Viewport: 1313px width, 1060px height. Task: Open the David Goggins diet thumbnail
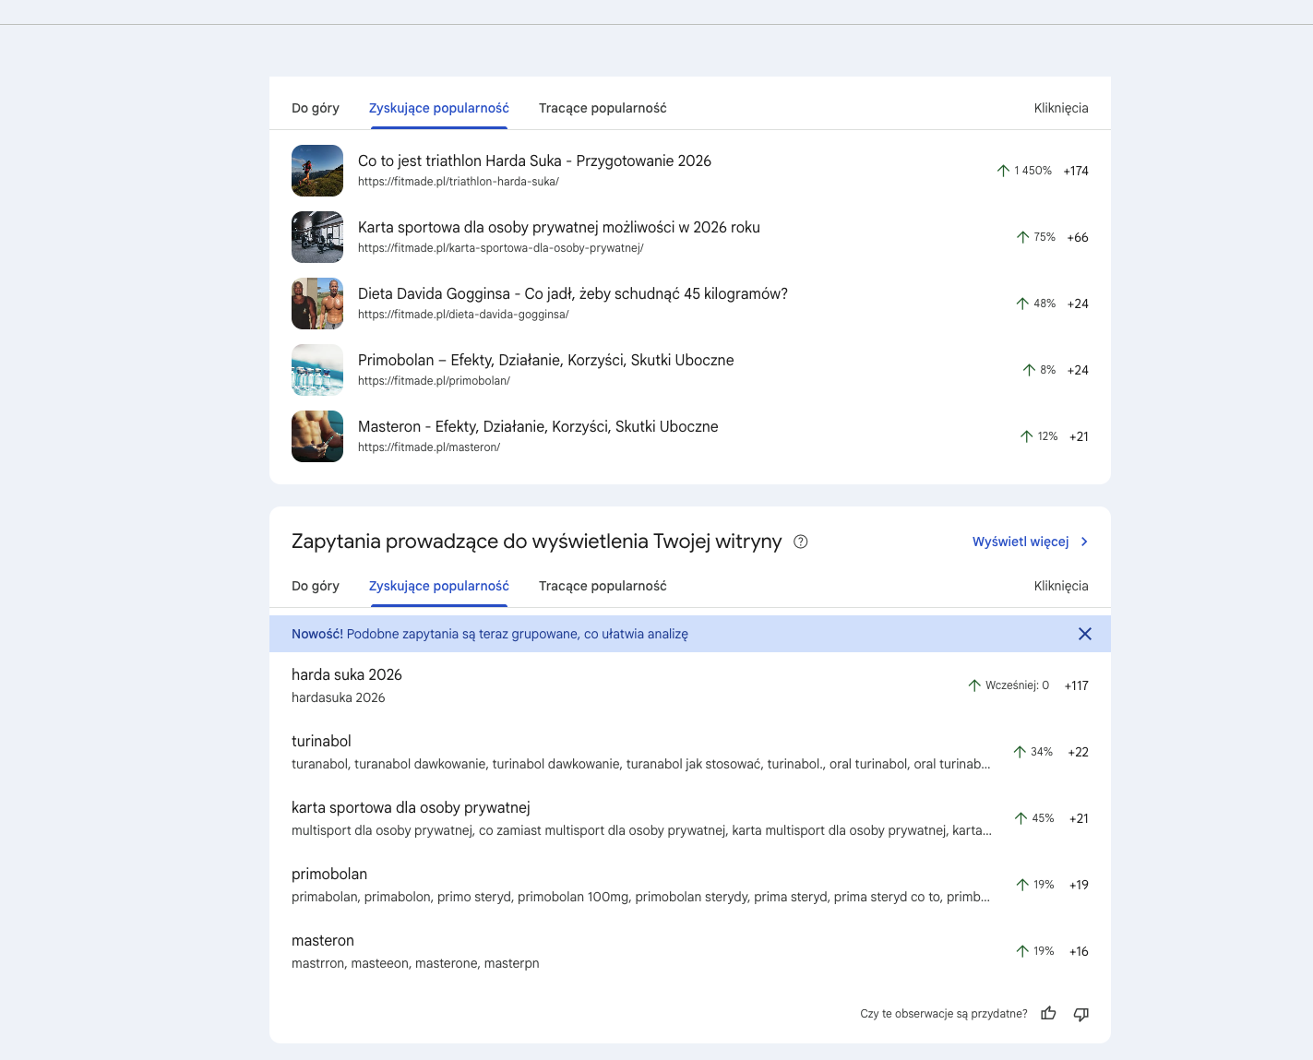[317, 304]
